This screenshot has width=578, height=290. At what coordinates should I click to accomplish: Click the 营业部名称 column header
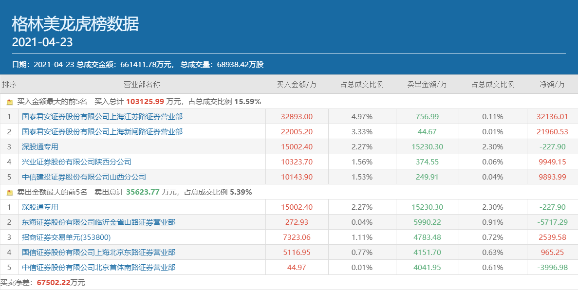(x=142, y=84)
